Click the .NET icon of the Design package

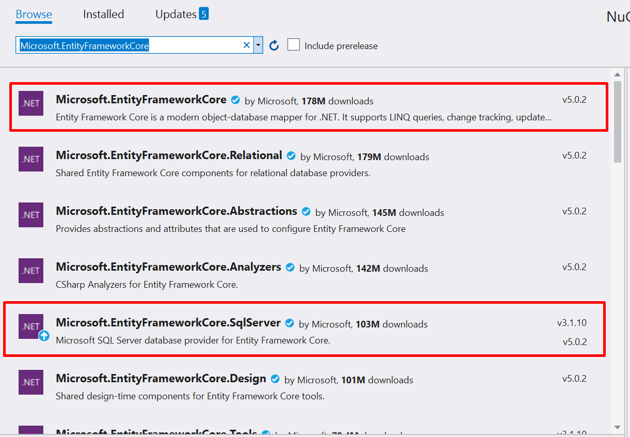point(30,382)
